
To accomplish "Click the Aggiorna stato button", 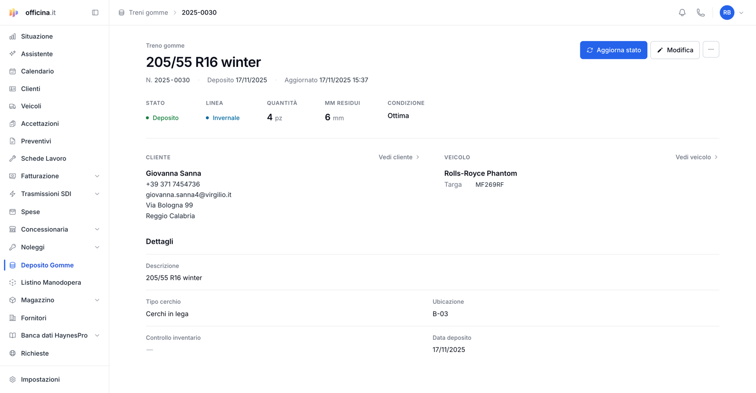I will coord(614,50).
